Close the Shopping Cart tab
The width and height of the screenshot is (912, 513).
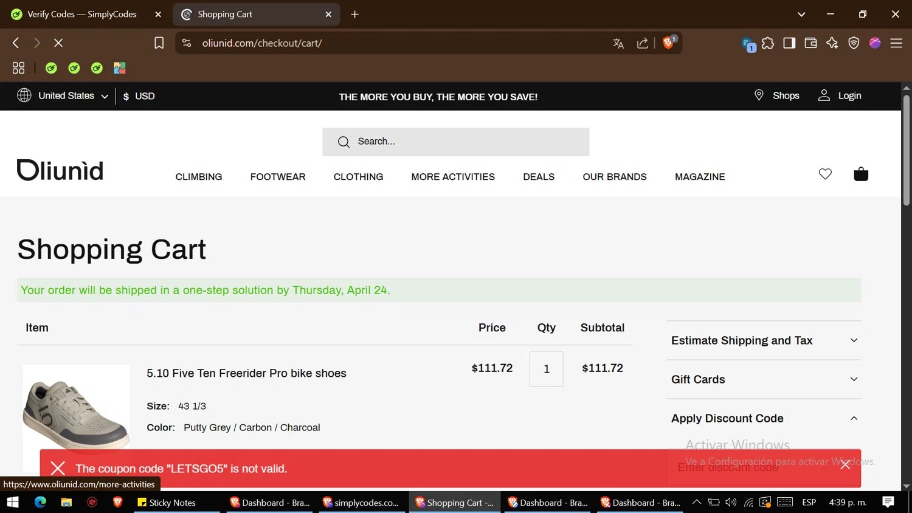(x=328, y=14)
